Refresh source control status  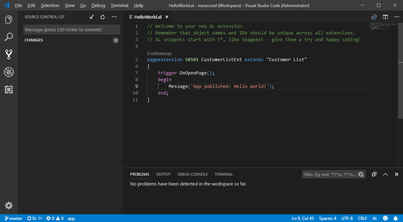point(103,17)
